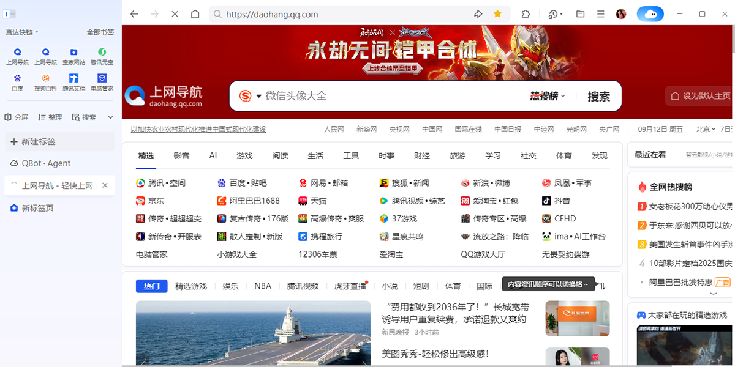Open the history clock icon
The width and height of the screenshot is (735, 367).
click(553, 13)
